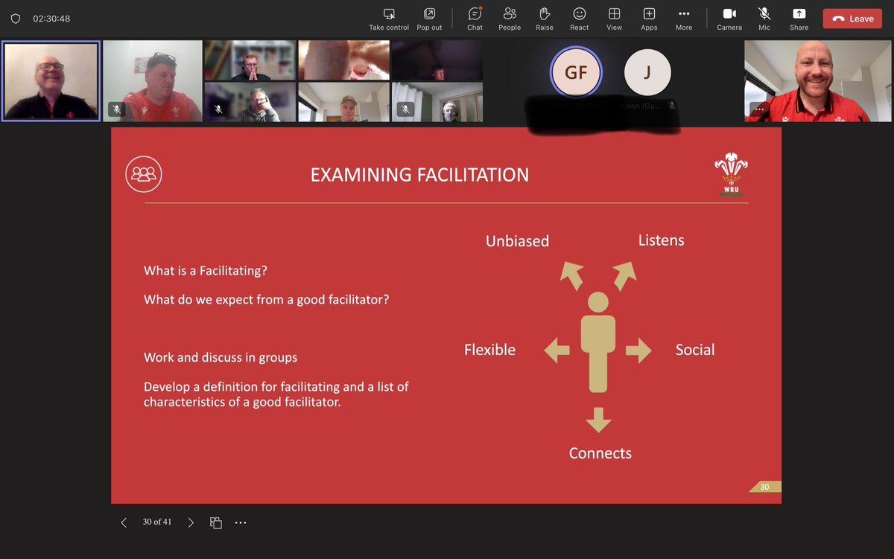Click the meeting timer 02:30:48
The width and height of the screenshot is (894, 559).
coord(51,19)
